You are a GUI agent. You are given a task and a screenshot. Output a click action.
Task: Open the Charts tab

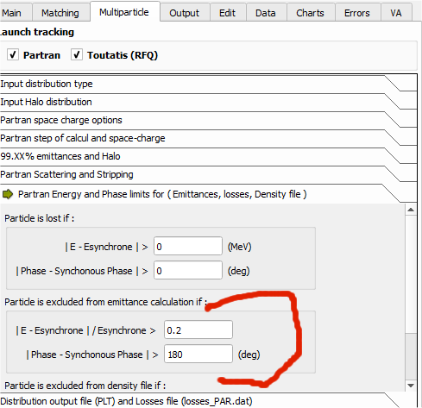coord(310,13)
